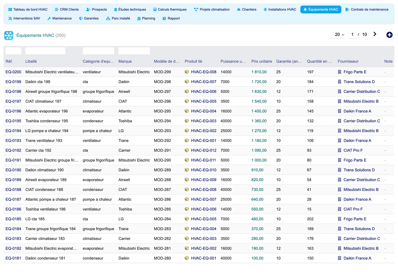Click supplier icon in the EQ-0197 row
The width and height of the screenshot is (398, 279).
click(340, 101)
